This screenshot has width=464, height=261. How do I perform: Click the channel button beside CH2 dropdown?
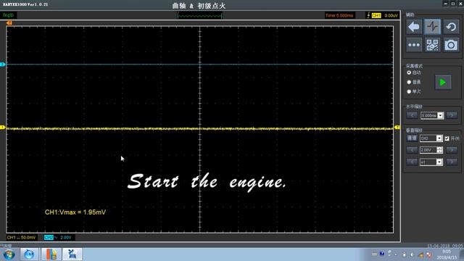(412, 138)
